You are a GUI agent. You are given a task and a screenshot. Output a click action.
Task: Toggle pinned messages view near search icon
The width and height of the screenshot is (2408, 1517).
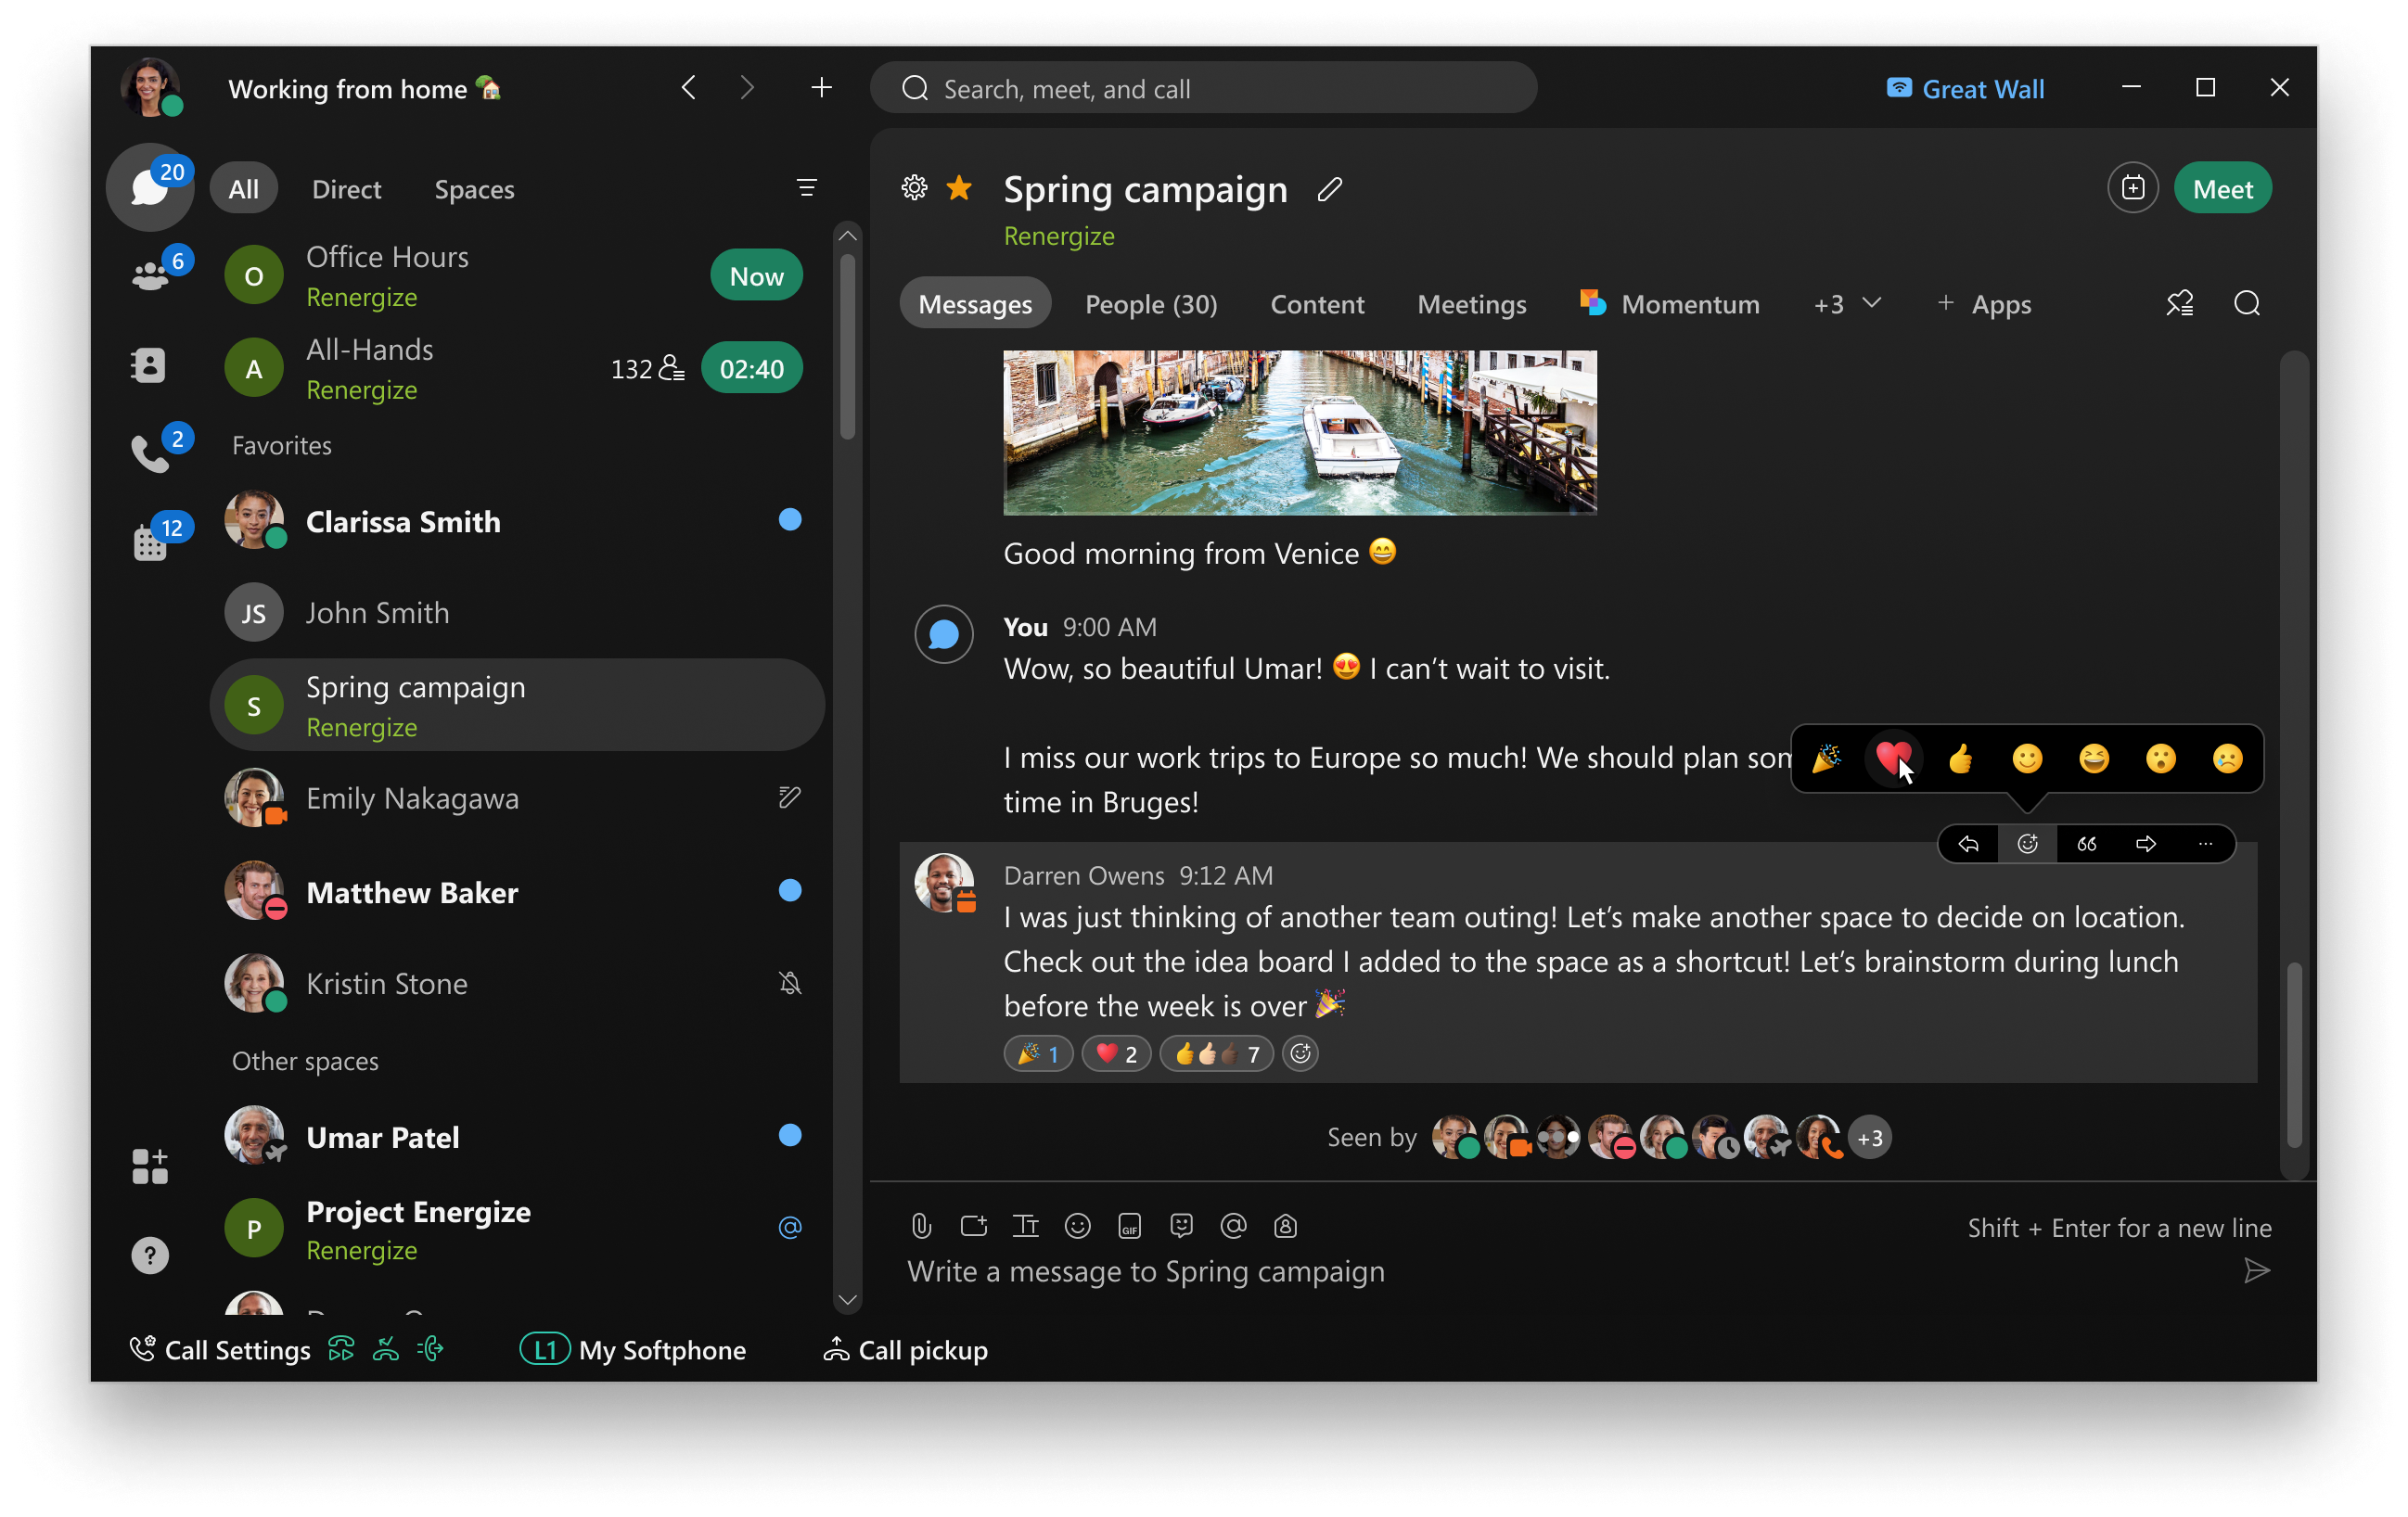click(x=2180, y=303)
